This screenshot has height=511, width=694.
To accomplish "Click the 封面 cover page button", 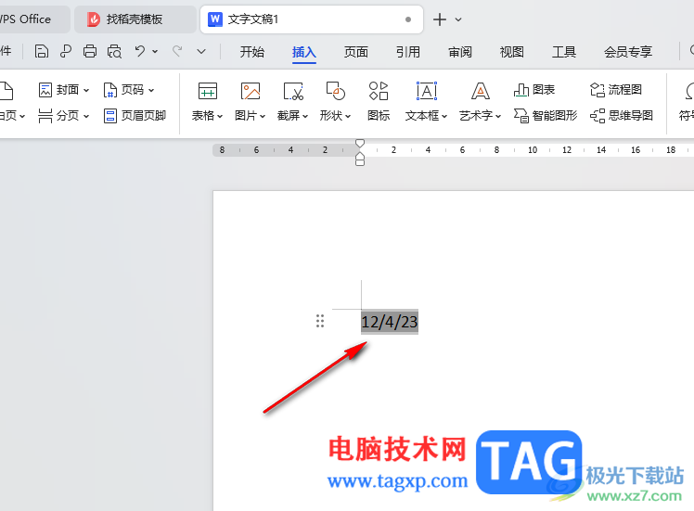I will [64, 90].
